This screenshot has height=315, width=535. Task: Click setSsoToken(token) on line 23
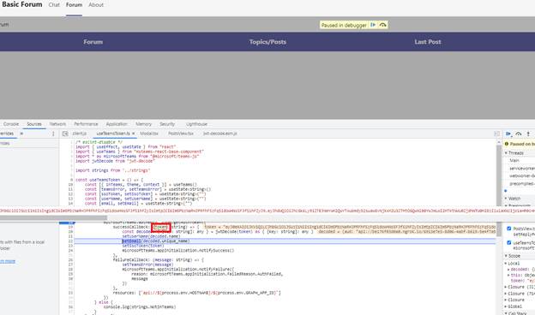click(x=143, y=246)
